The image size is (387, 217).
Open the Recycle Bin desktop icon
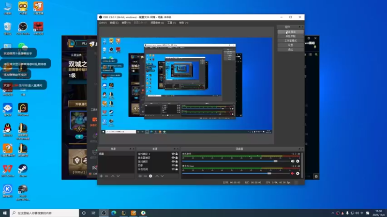(x=8, y=28)
